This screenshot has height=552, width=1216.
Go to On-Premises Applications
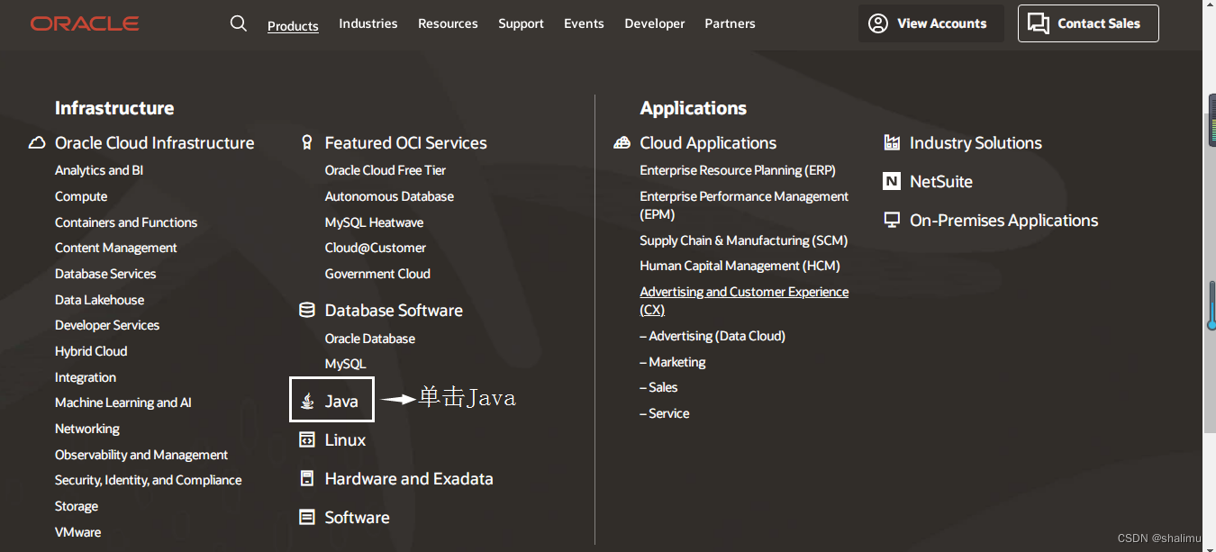[1004, 221]
